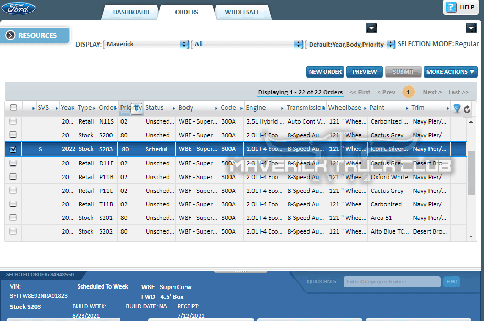Image resolution: width=484 pixels, height=321 pixels.
Task: Sort by Type column header
Action: [x=85, y=108]
